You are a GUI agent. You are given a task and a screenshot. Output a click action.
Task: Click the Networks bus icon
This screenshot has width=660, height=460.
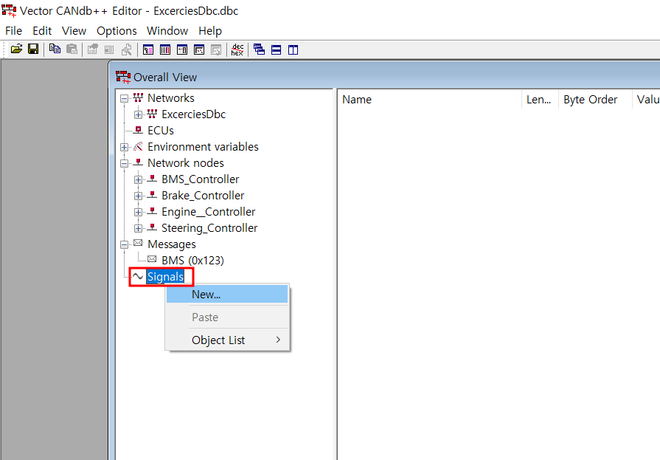[138, 97]
